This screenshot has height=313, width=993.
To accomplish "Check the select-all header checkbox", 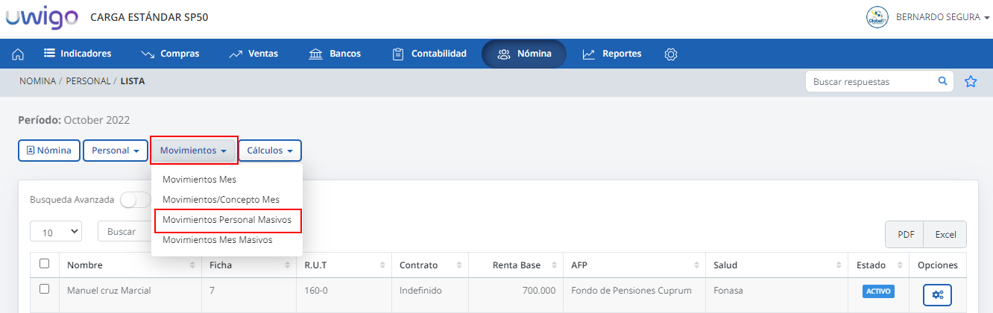I will coord(44,264).
